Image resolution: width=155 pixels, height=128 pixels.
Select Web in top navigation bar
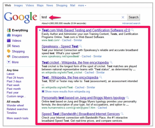(8, 5)
